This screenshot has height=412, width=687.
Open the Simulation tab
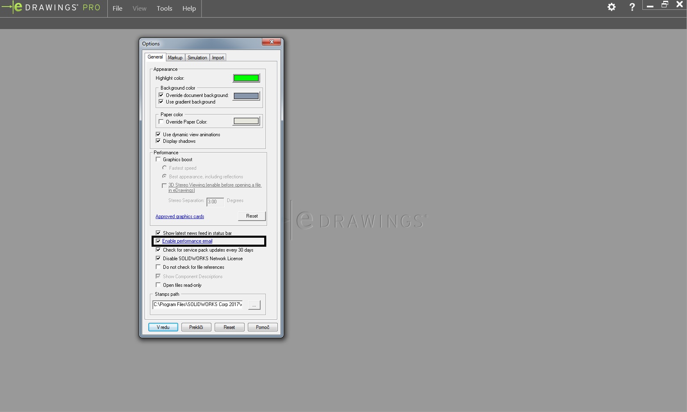(197, 58)
